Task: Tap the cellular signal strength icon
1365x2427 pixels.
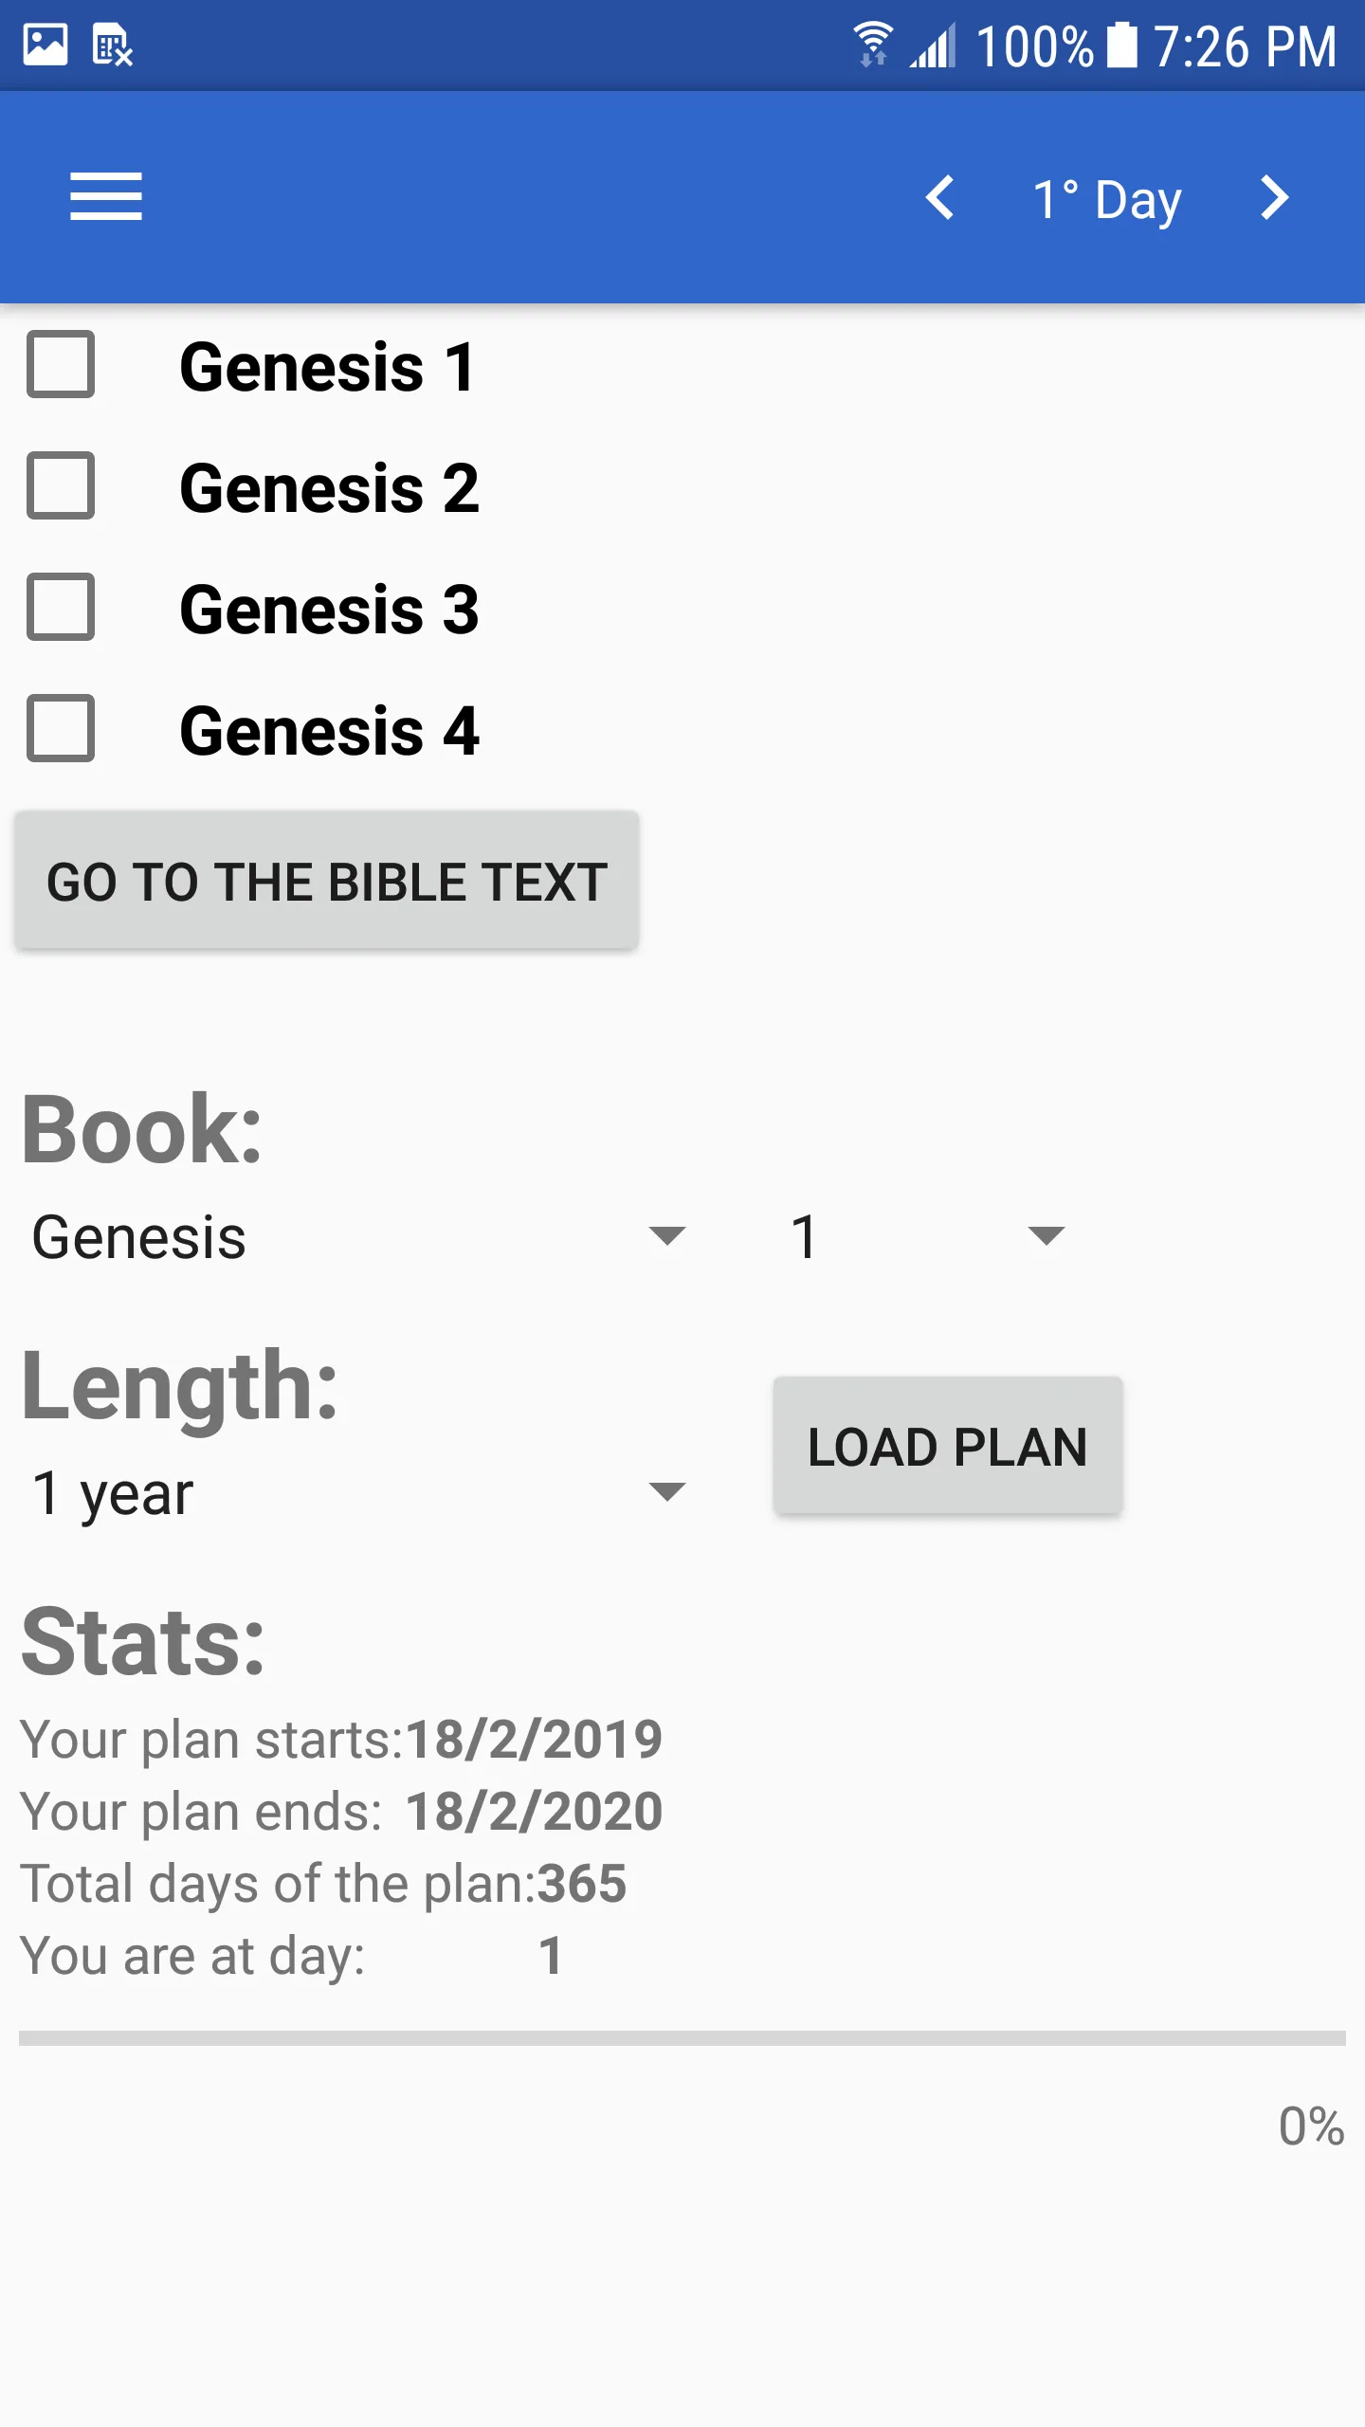Action: [x=934, y=46]
